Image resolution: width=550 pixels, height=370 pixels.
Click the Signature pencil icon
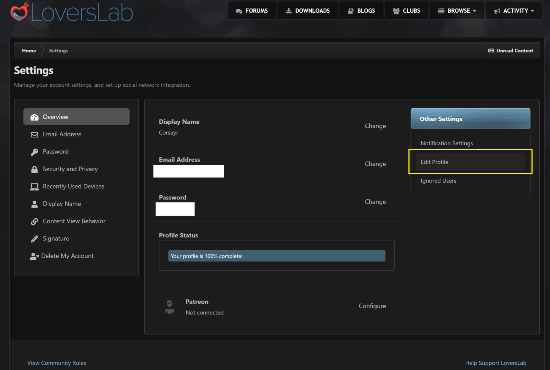click(x=35, y=239)
